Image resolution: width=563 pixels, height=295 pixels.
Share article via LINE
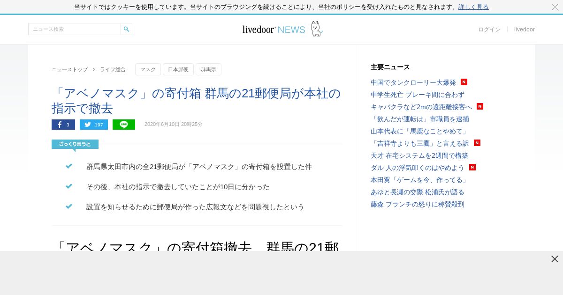[124, 125]
